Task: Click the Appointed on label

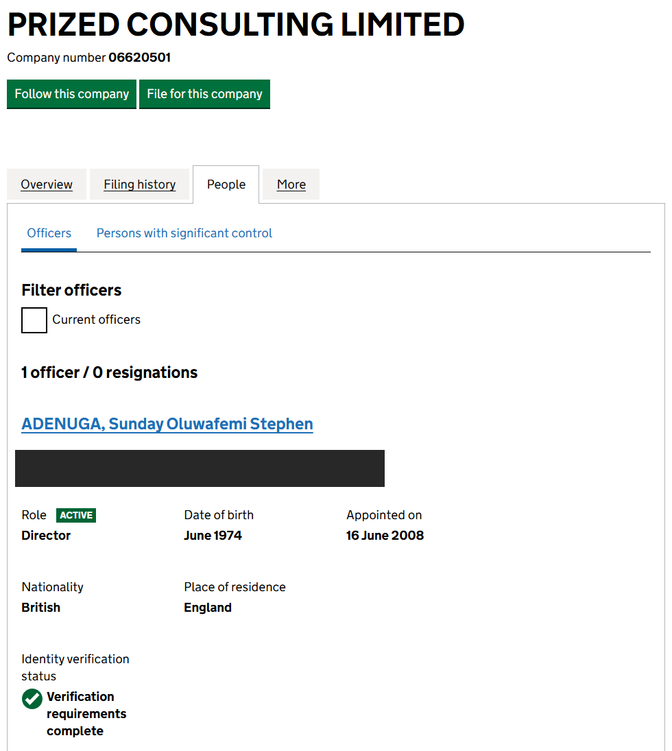Action: click(384, 515)
